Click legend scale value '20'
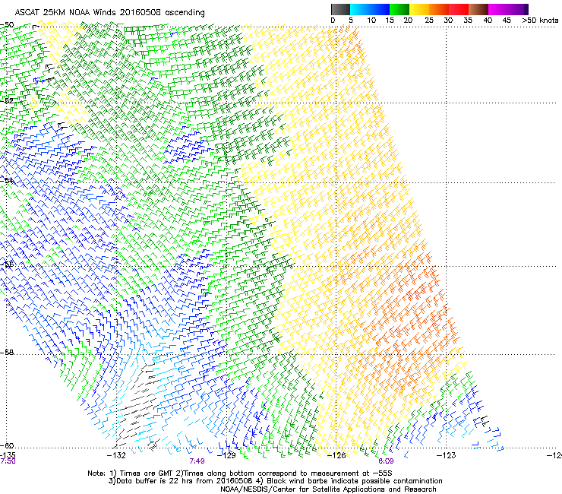This screenshot has height=494, width=562. pos(408,21)
